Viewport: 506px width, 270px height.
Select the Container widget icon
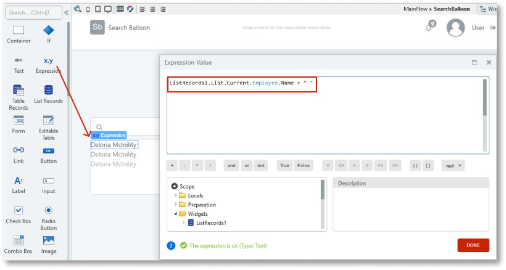(19, 30)
